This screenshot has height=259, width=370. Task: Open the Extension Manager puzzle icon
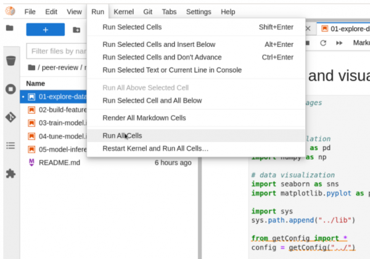click(x=10, y=174)
